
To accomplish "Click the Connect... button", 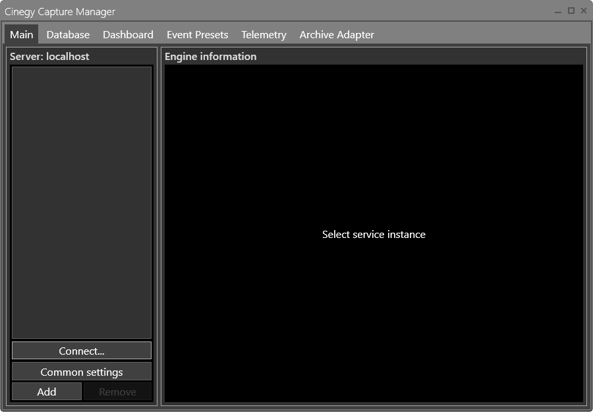I will pyautogui.click(x=82, y=351).
